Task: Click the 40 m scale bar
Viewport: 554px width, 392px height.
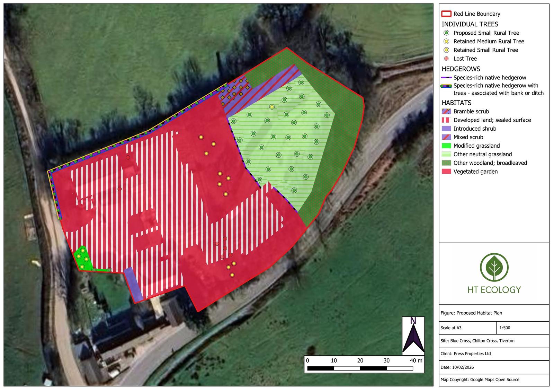Action: [x=360, y=368]
